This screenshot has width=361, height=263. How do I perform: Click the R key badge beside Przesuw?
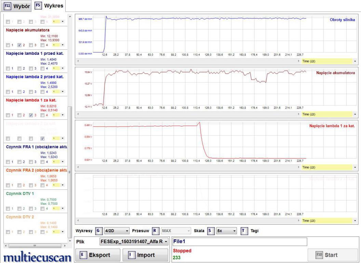154,231
